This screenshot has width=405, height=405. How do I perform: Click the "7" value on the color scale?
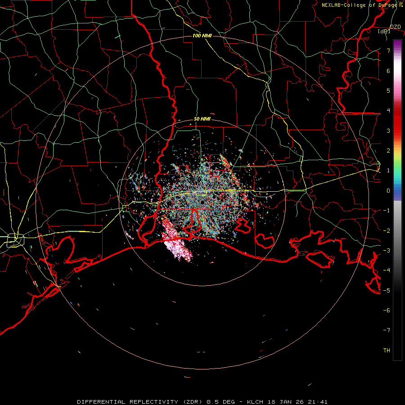(x=388, y=50)
